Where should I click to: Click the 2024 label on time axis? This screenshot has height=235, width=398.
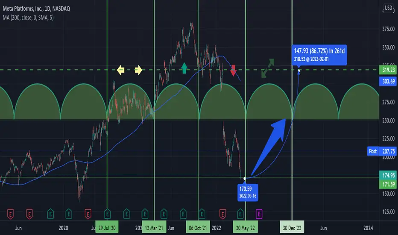click(368, 228)
